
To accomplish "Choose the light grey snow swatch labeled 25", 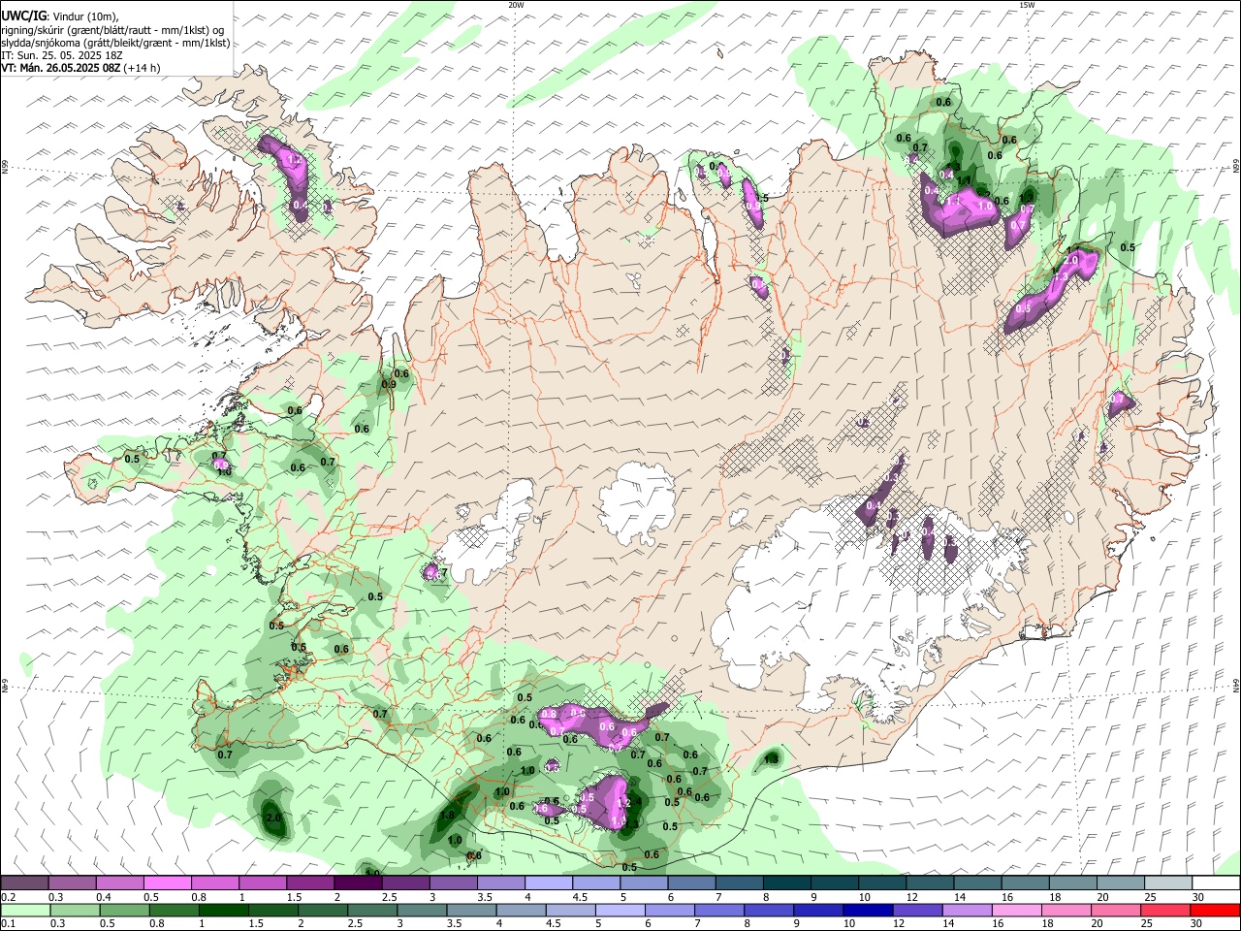I will click(x=1167, y=883).
